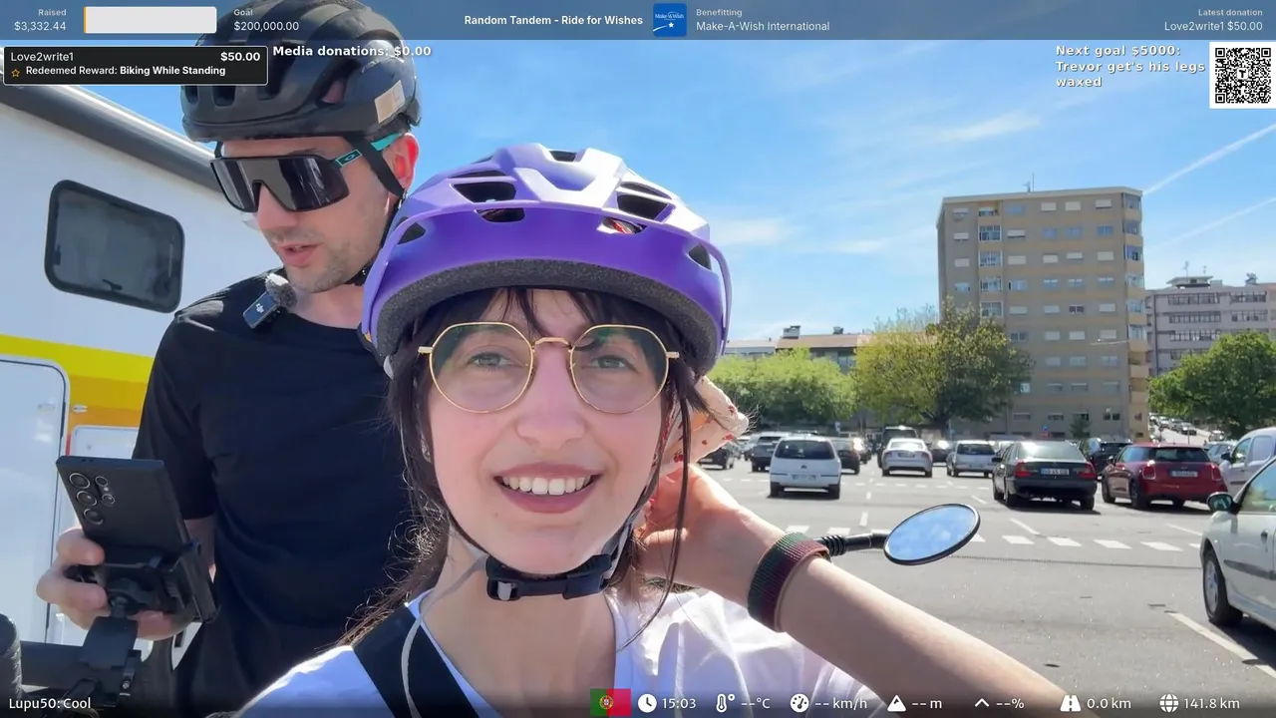Click the globe total-distance icon

point(1169,703)
